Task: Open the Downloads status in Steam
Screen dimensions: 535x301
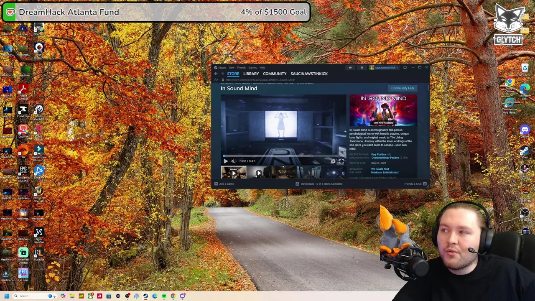Action: 319,184
